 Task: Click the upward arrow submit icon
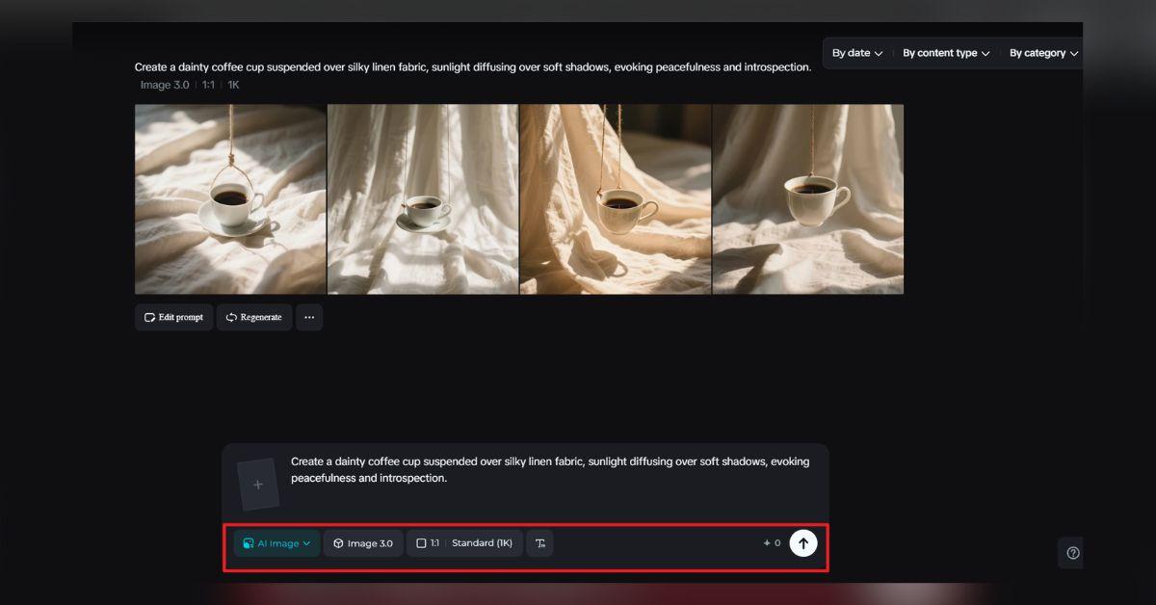point(802,542)
